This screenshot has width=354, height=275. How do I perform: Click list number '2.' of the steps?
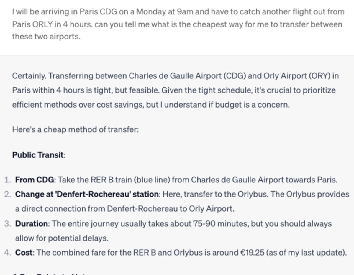pyautogui.click(x=8, y=194)
